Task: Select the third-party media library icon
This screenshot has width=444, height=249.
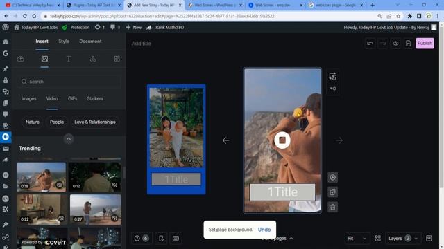Action: (44, 59)
